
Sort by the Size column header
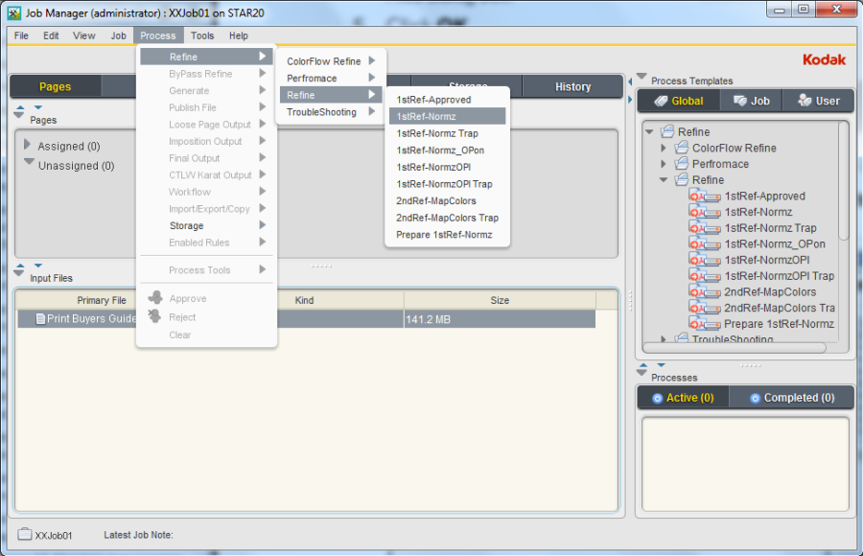pyautogui.click(x=500, y=300)
